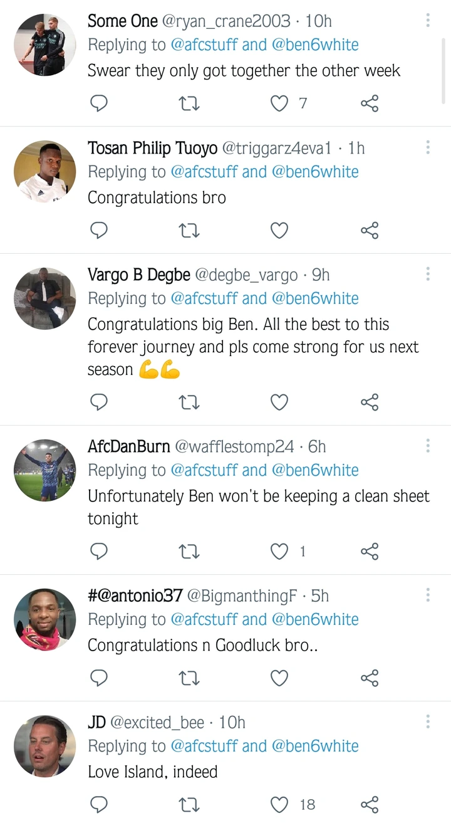Viewport: 451px width, 823px height.
Task: Reply to the 'Love Island, indeed' tweet
Action: [x=99, y=804]
